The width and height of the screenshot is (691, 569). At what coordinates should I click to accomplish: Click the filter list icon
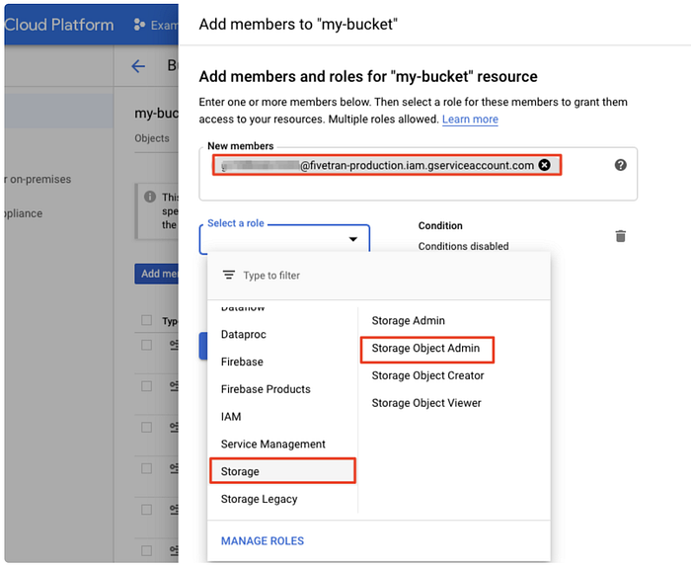pos(228,275)
